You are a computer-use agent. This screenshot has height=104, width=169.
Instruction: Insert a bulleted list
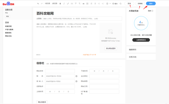[x=95, y=3]
